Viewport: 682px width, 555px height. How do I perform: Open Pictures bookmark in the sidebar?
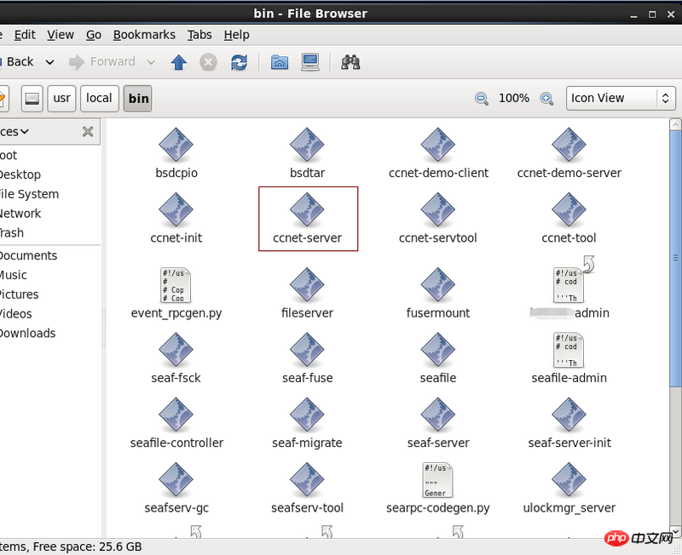[20, 295]
